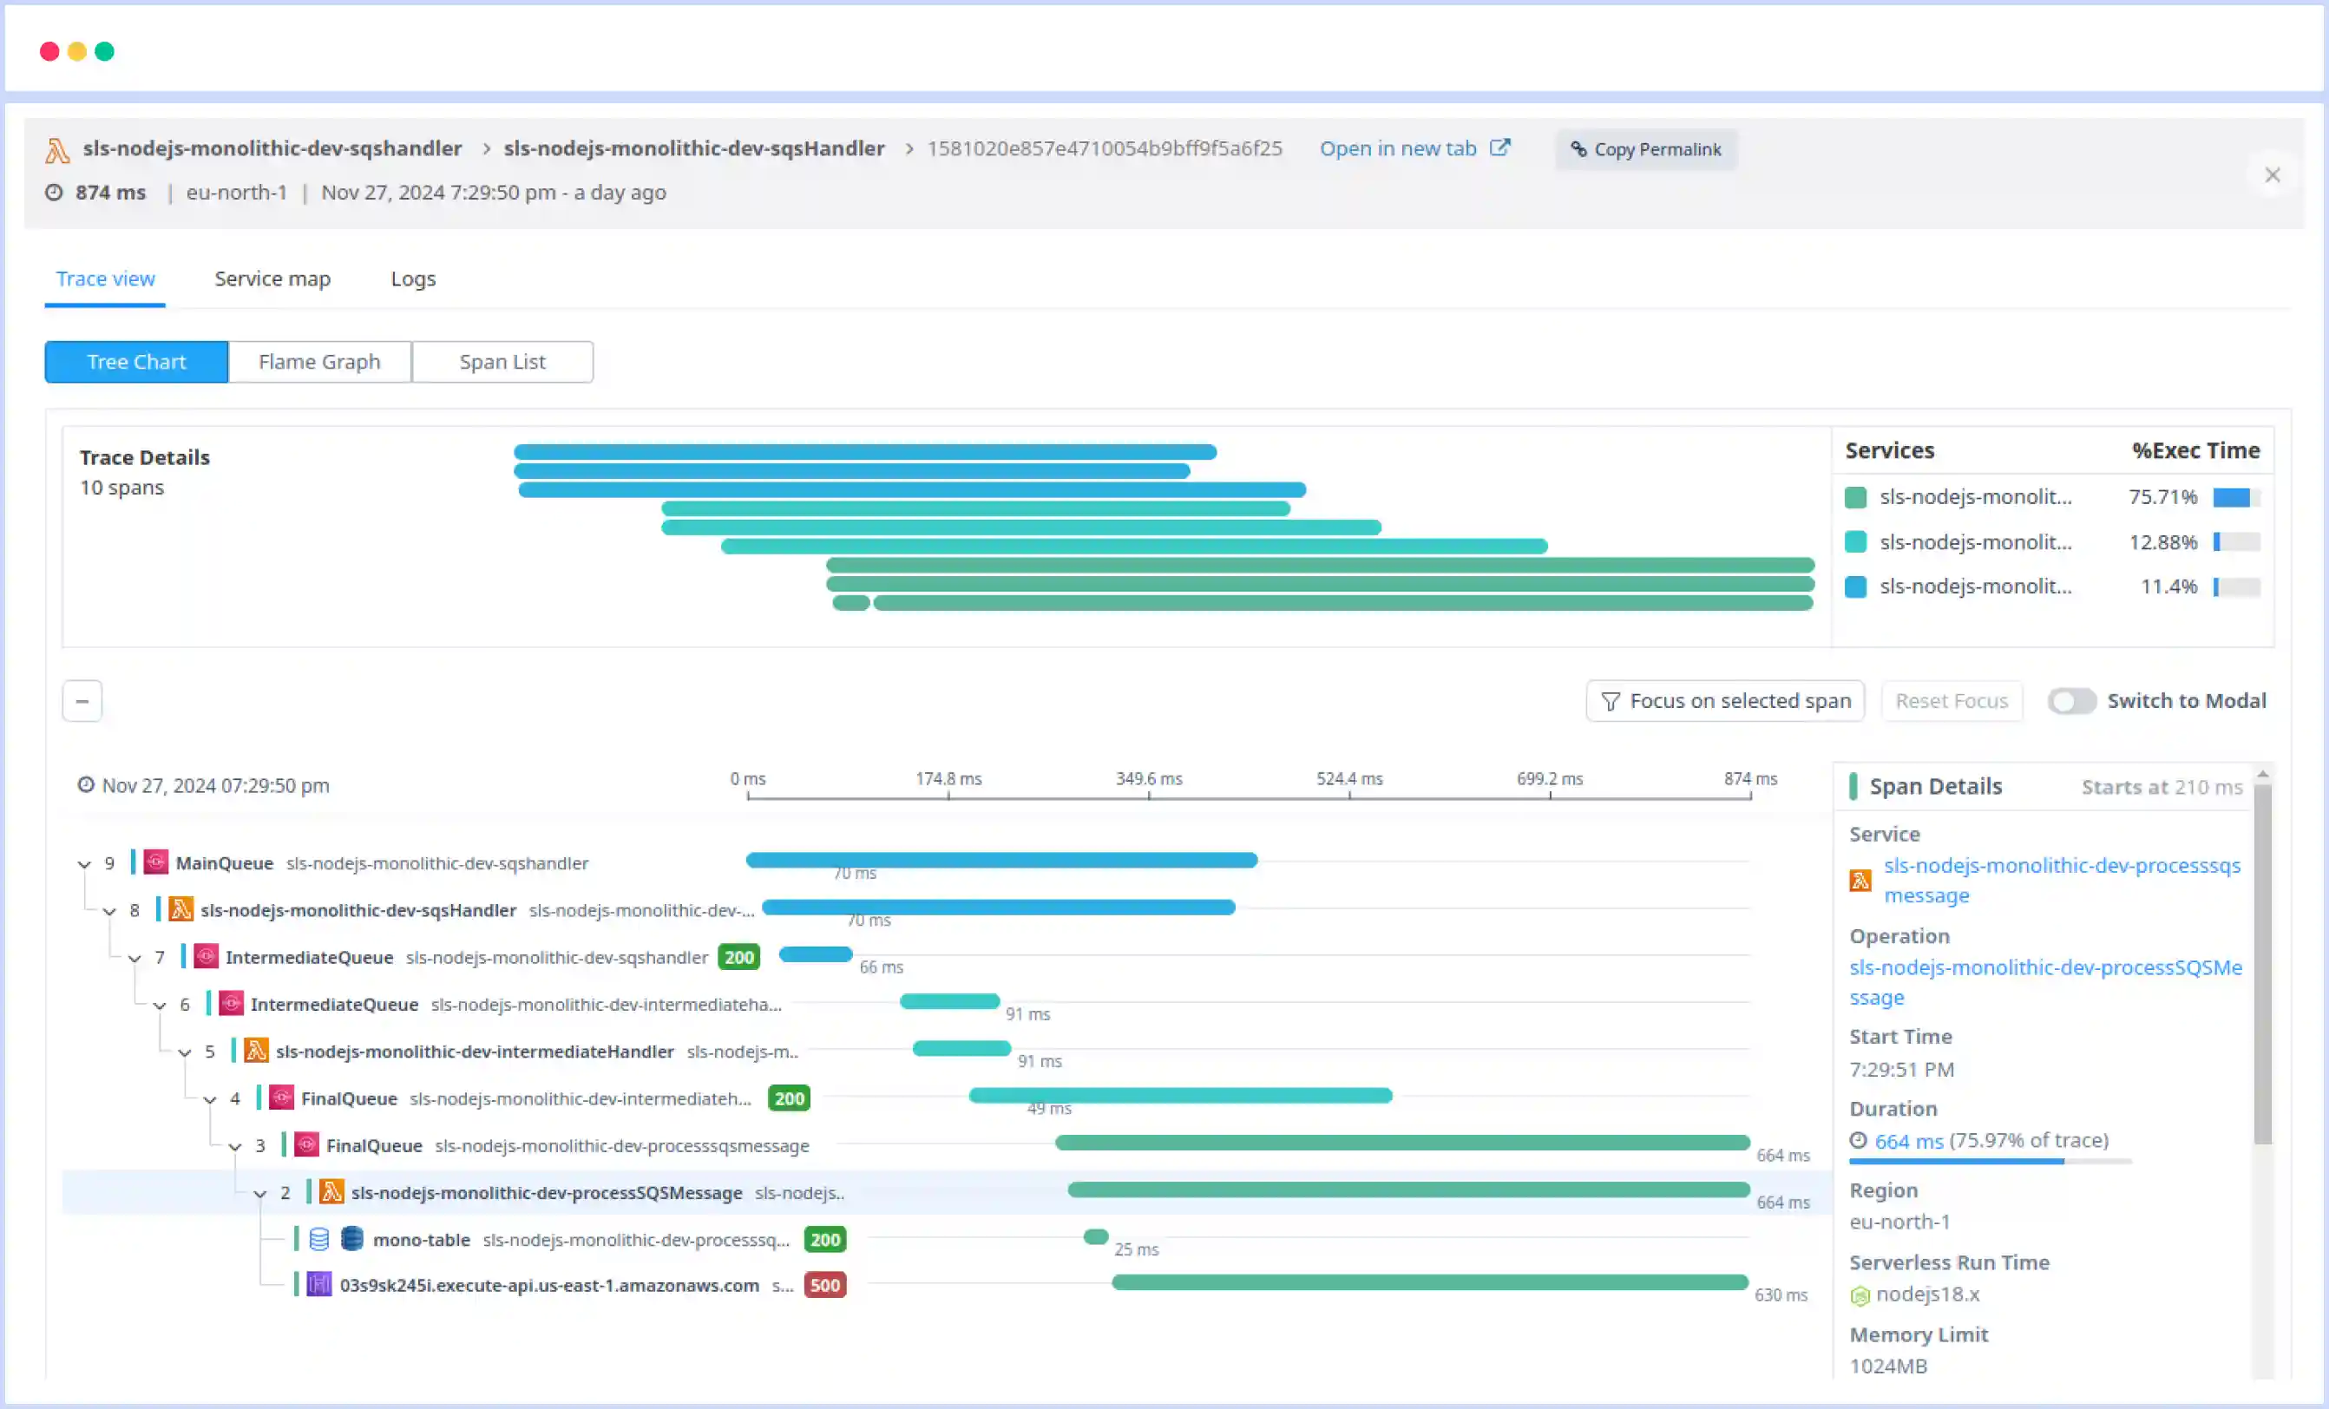Click the clock icon beside the 664 ms duration
Screen dimensions: 2329x1409
[1859, 1141]
